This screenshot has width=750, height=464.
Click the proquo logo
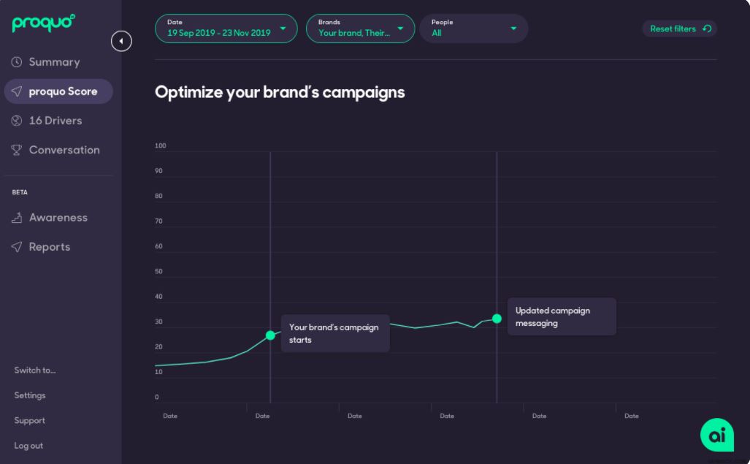(x=43, y=23)
